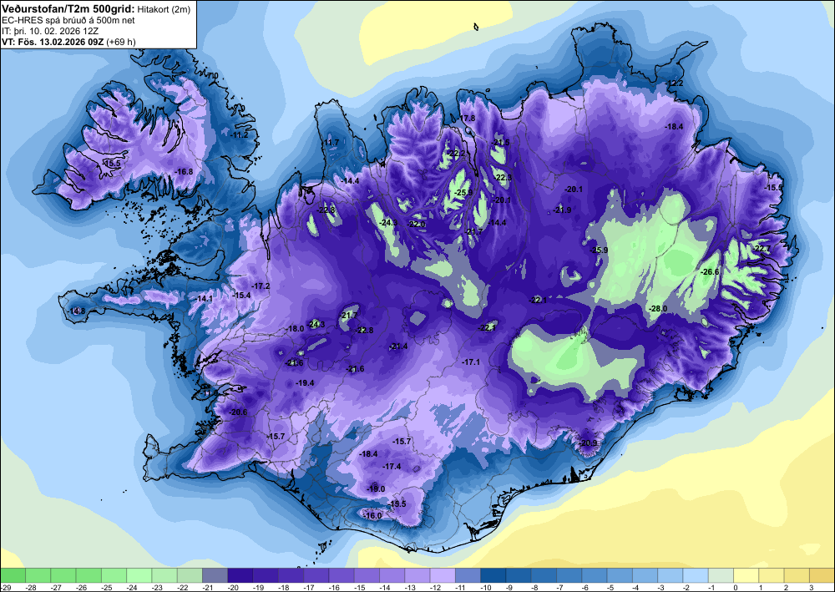Image resolution: width=835 pixels, height=592 pixels.
Task: Click the -11.7 temperature value
Action: [x=330, y=143]
